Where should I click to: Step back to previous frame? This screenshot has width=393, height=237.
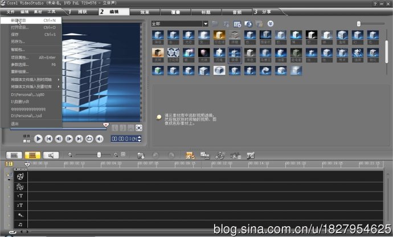59,139
